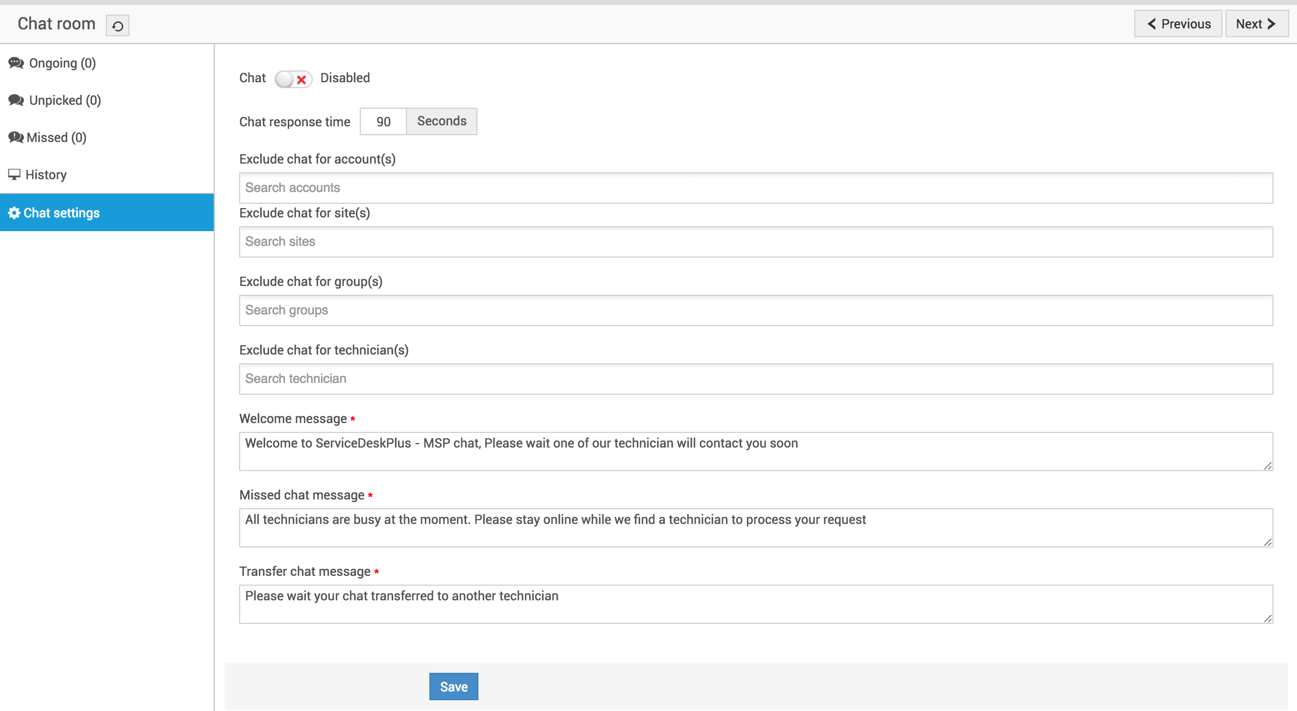This screenshot has width=1297, height=711.
Task: Click the Previous left-arrow chevron
Action: [x=1151, y=24]
